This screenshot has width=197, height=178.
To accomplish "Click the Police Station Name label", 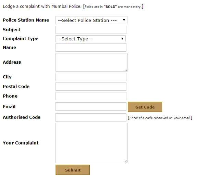I will point(26,20).
